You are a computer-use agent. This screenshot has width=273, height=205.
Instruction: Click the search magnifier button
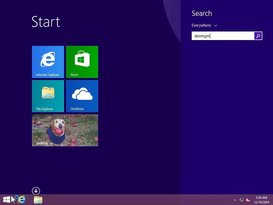(258, 36)
